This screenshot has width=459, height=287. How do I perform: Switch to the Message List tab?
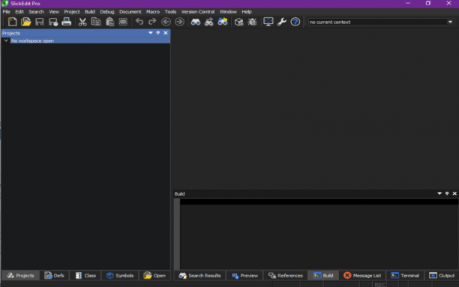point(362,275)
